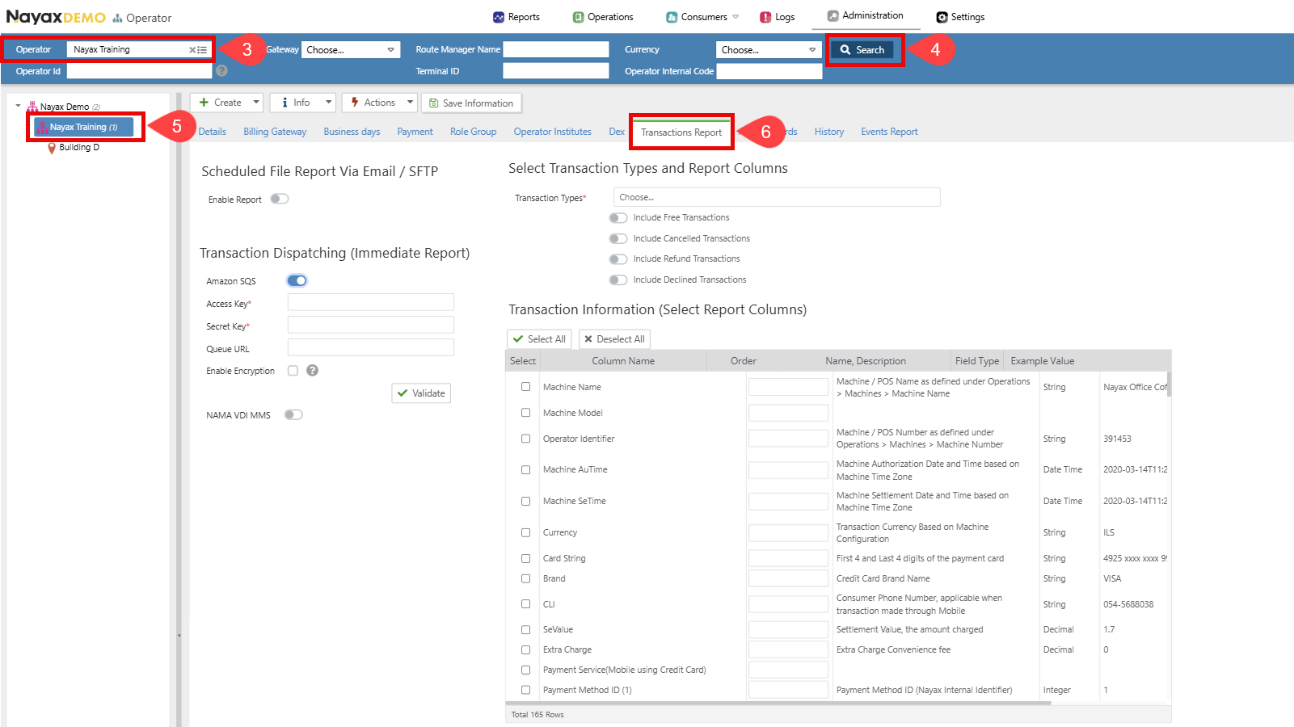Toggle the Amazon SQS switch
This screenshot has height=727, width=1294.
point(297,281)
